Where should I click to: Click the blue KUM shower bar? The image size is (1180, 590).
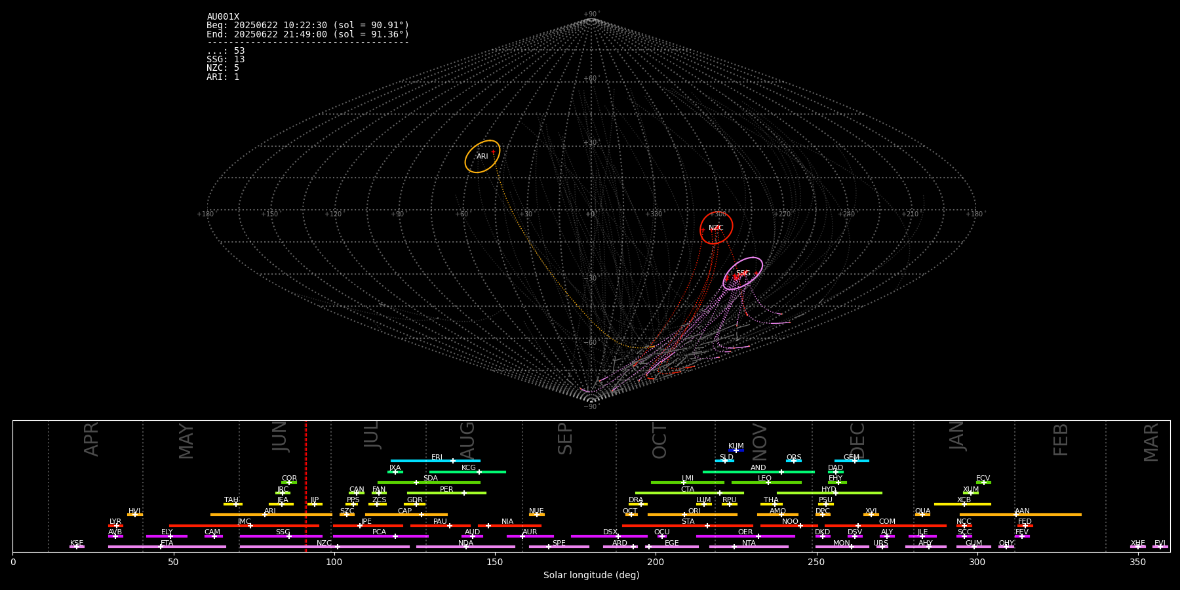pos(736,450)
